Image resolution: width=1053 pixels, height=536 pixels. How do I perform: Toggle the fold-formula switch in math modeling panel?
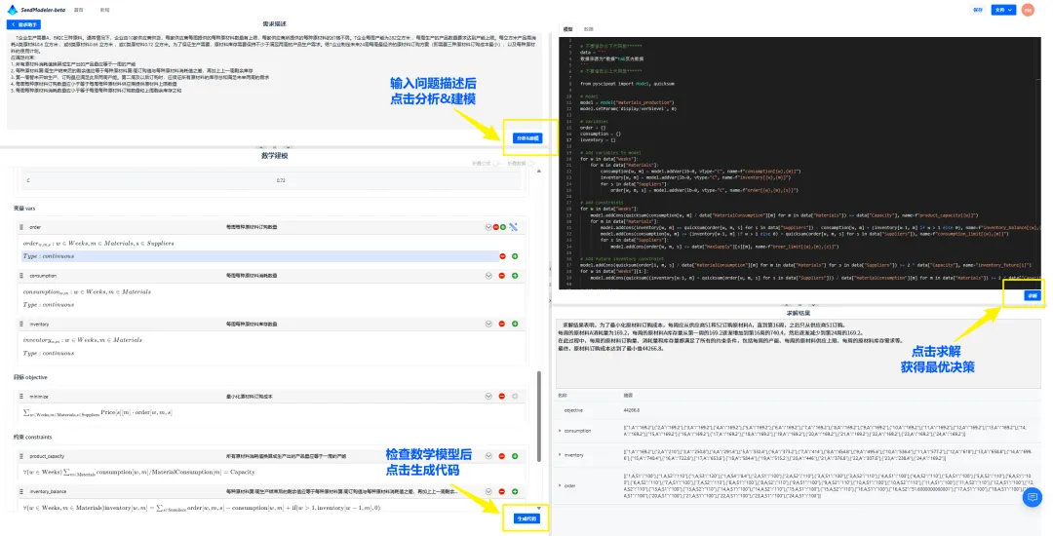(x=495, y=164)
